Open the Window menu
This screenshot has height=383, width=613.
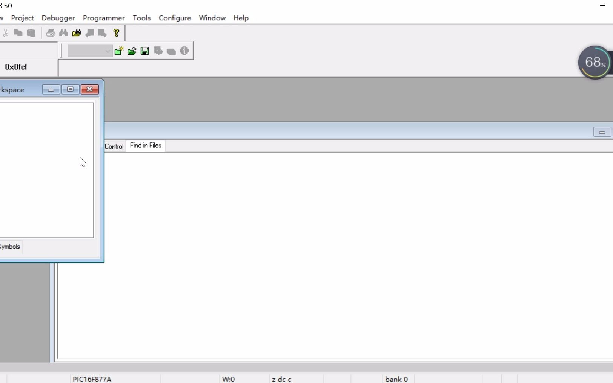tap(212, 18)
